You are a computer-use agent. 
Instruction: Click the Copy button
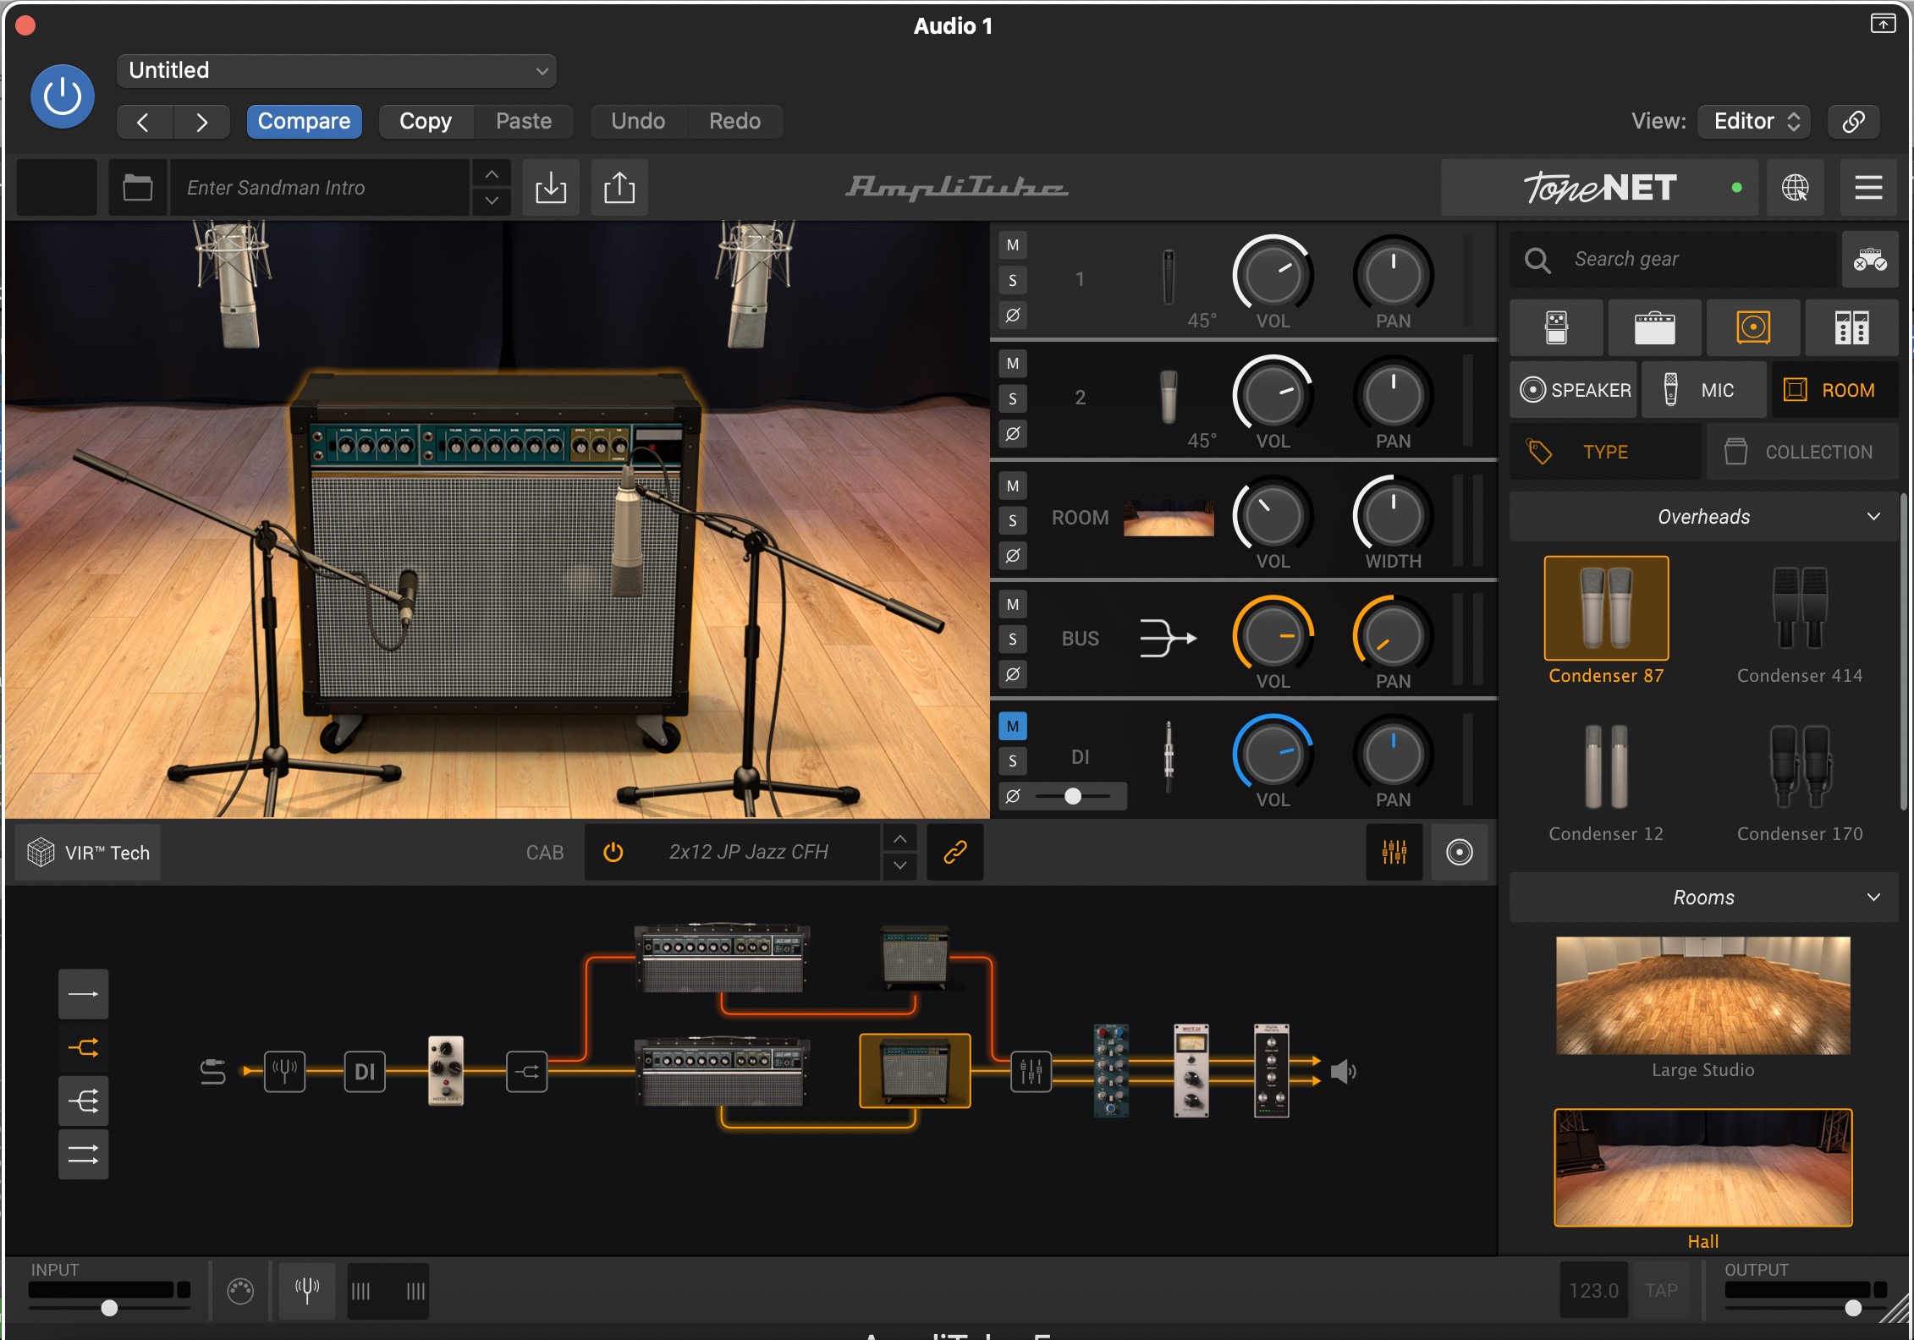[426, 121]
